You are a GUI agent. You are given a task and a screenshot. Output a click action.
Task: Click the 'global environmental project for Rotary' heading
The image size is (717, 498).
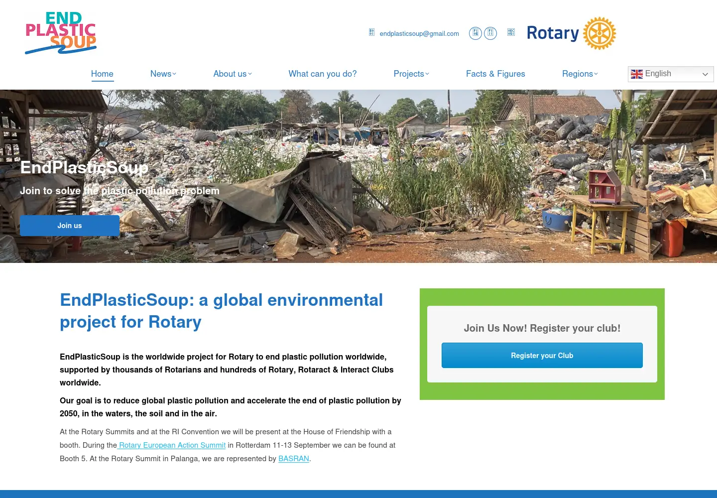click(222, 311)
